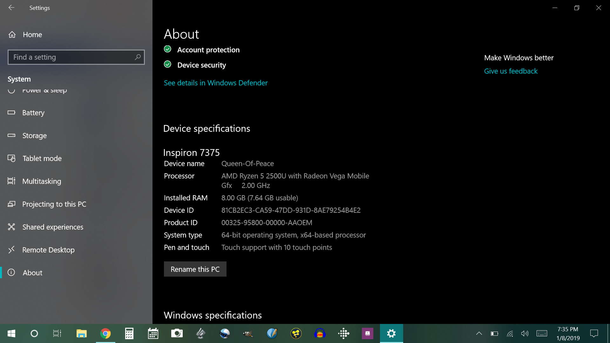This screenshot has height=343, width=610.
Task: Open the Windows Start menu
Action: point(11,333)
